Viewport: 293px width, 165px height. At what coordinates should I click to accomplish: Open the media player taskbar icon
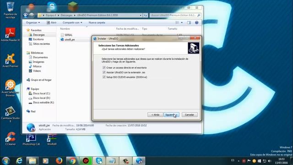pyautogui.click(x=46, y=161)
